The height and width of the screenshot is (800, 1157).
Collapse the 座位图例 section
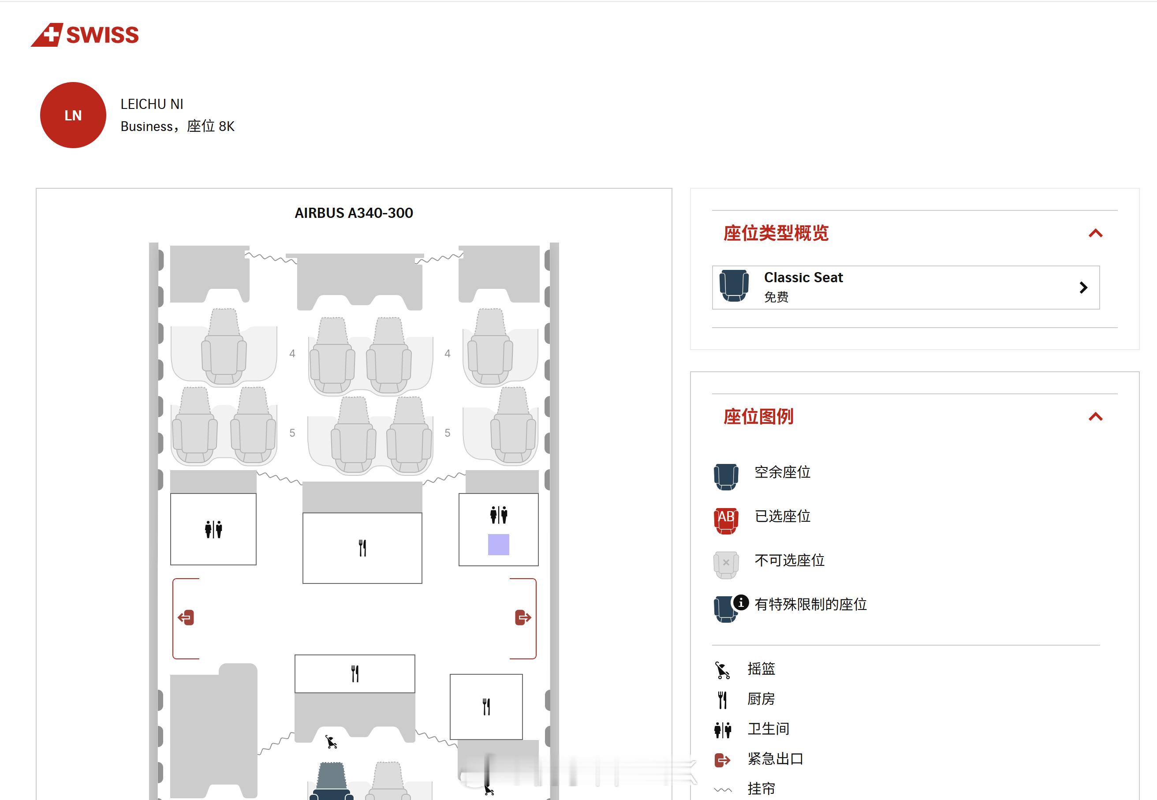pyautogui.click(x=1096, y=417)
